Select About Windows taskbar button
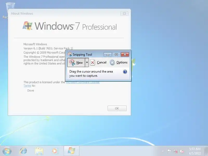 pyautogui.click(x=71, y=151)
